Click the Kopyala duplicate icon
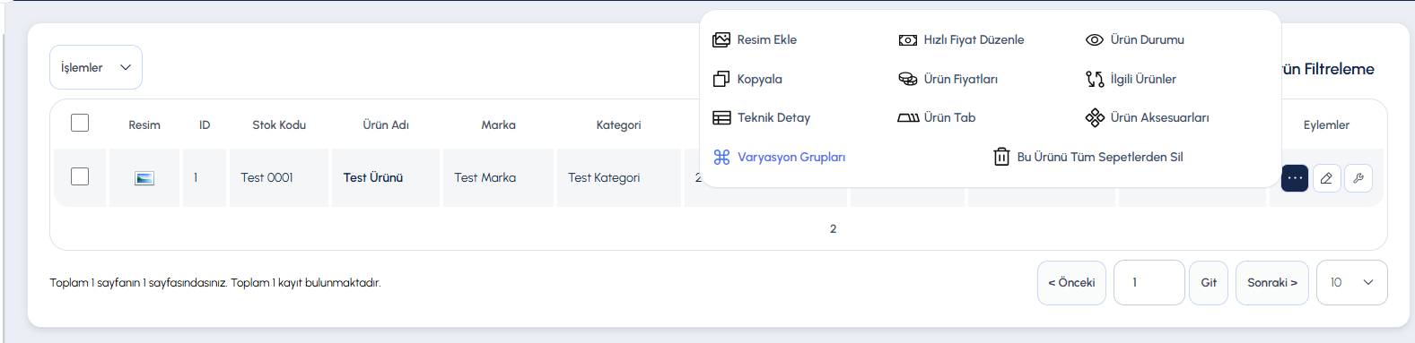1415x343 pixels. point(721,79)
